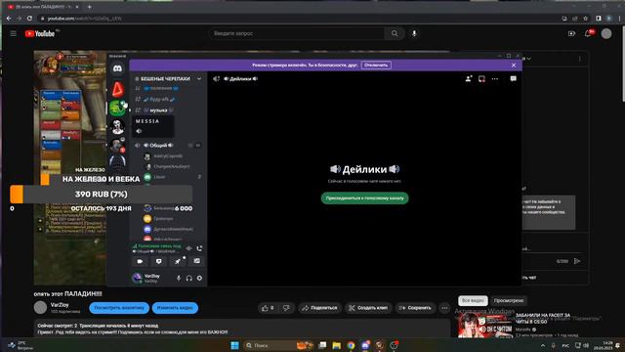This screenshot has width=625, height=352.
Task: Expand the БЕШЕНЫЕ ЧЕРЕПАХИ server menu
Action: tap(168, 78)
